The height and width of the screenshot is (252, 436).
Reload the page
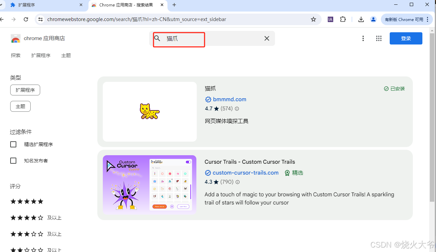pyautogui.click(x=26, y=19)
